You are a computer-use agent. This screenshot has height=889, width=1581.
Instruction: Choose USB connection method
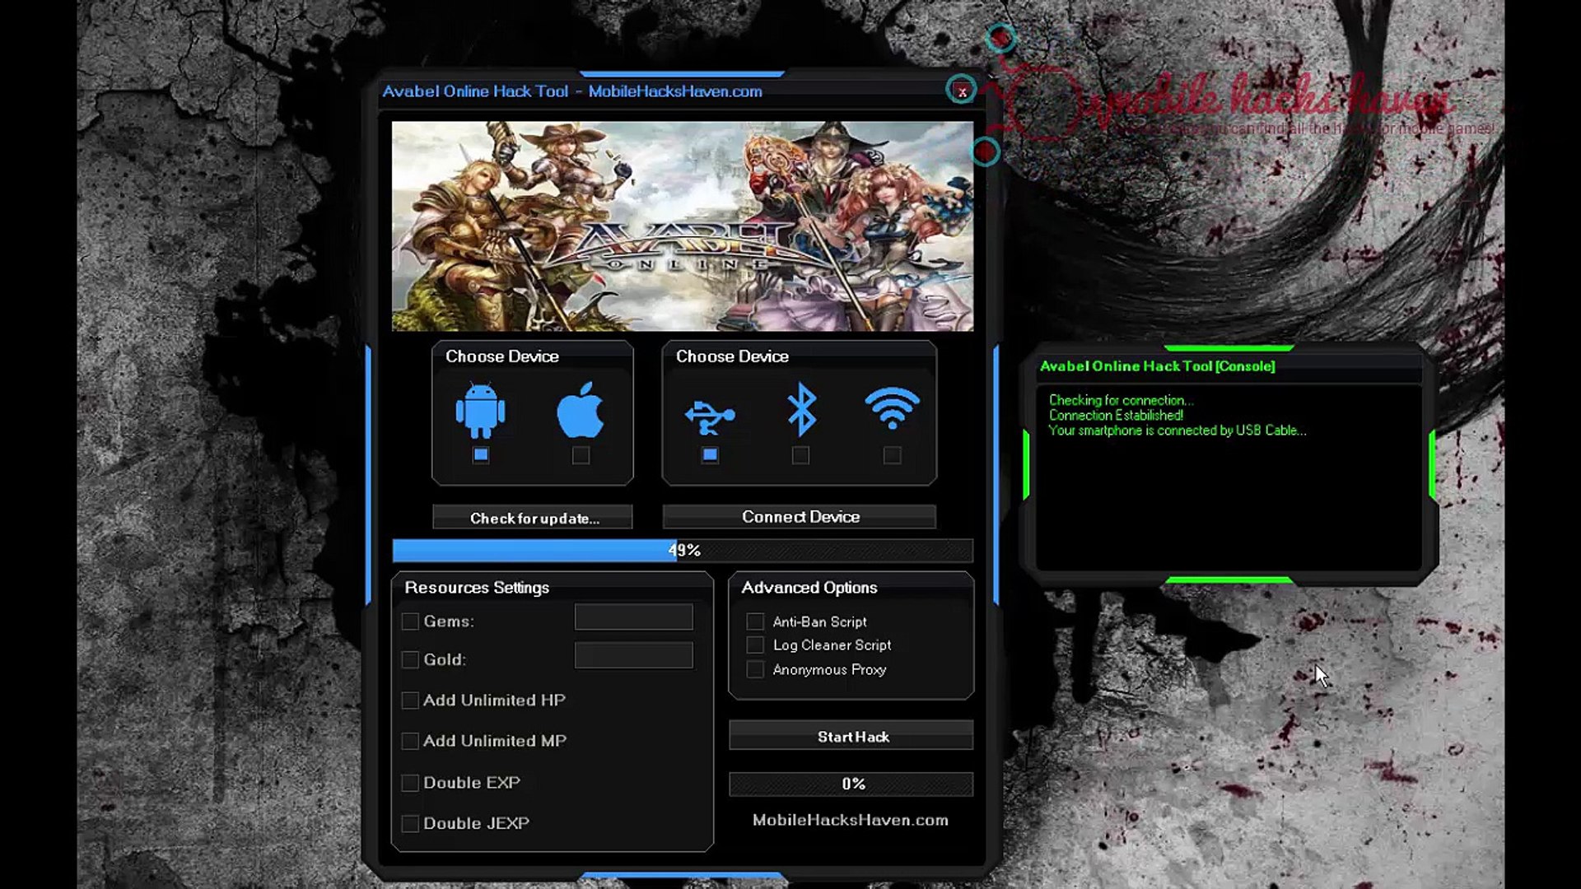pyautogui.click(x=710, y=413)
